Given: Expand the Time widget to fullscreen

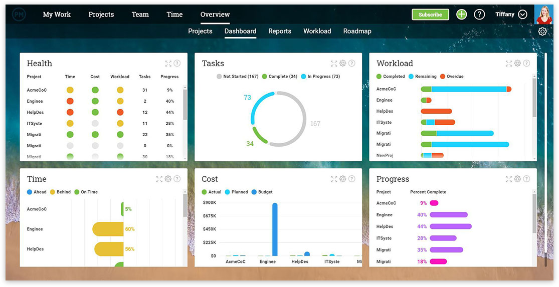Looking at the screenshot, I should coord(159,179).
